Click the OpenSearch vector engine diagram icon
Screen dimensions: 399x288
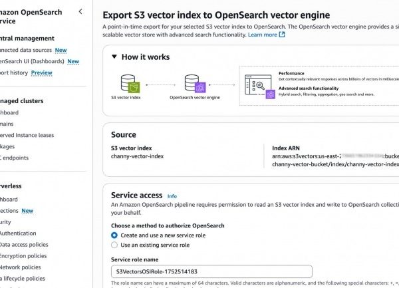click(x=194, y=84)
